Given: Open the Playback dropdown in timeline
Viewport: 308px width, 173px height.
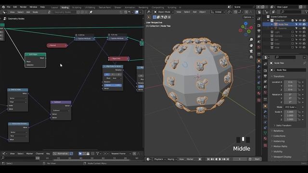Looking at the screenshot, I should pos(160,159).
